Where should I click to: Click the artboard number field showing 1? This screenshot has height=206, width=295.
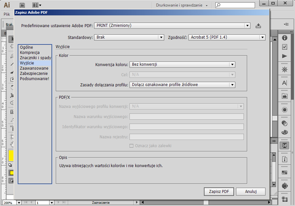pyautogui.click(x=43, y=203)
